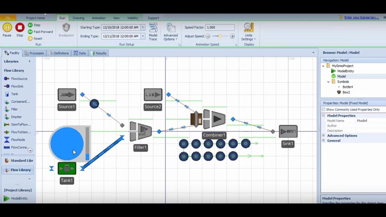This screenshot has width=386, height=217.
Task: Collapse Symbols folder in navigation
Action: click(x=328, y=82)
